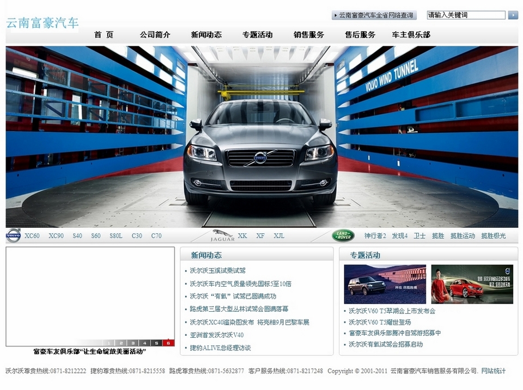Switch slideshow to slide 5
Screen dimensions: 523x390
coord(156,343)
